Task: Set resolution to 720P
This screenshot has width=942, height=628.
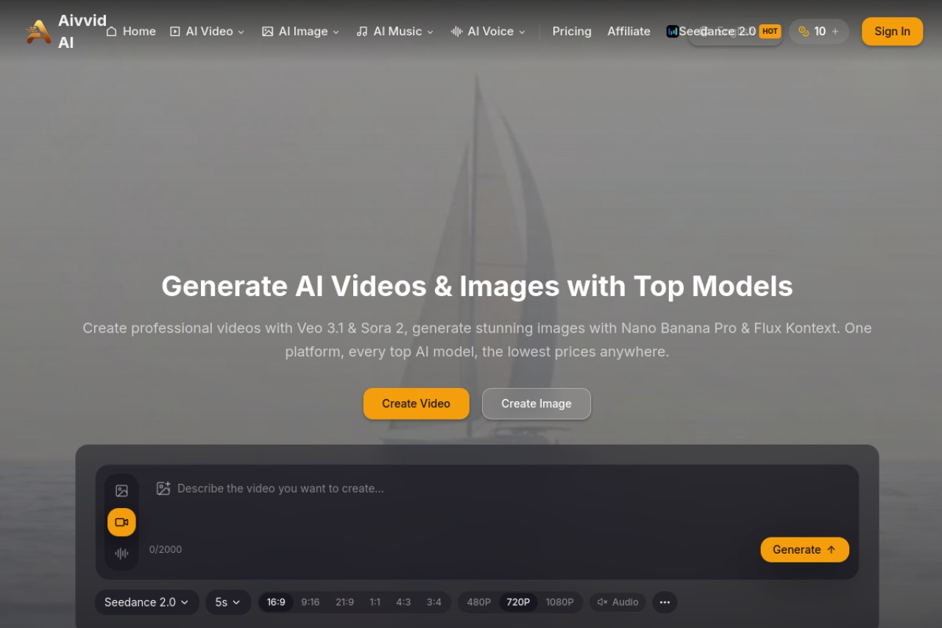Action: (x=518, y=602)
